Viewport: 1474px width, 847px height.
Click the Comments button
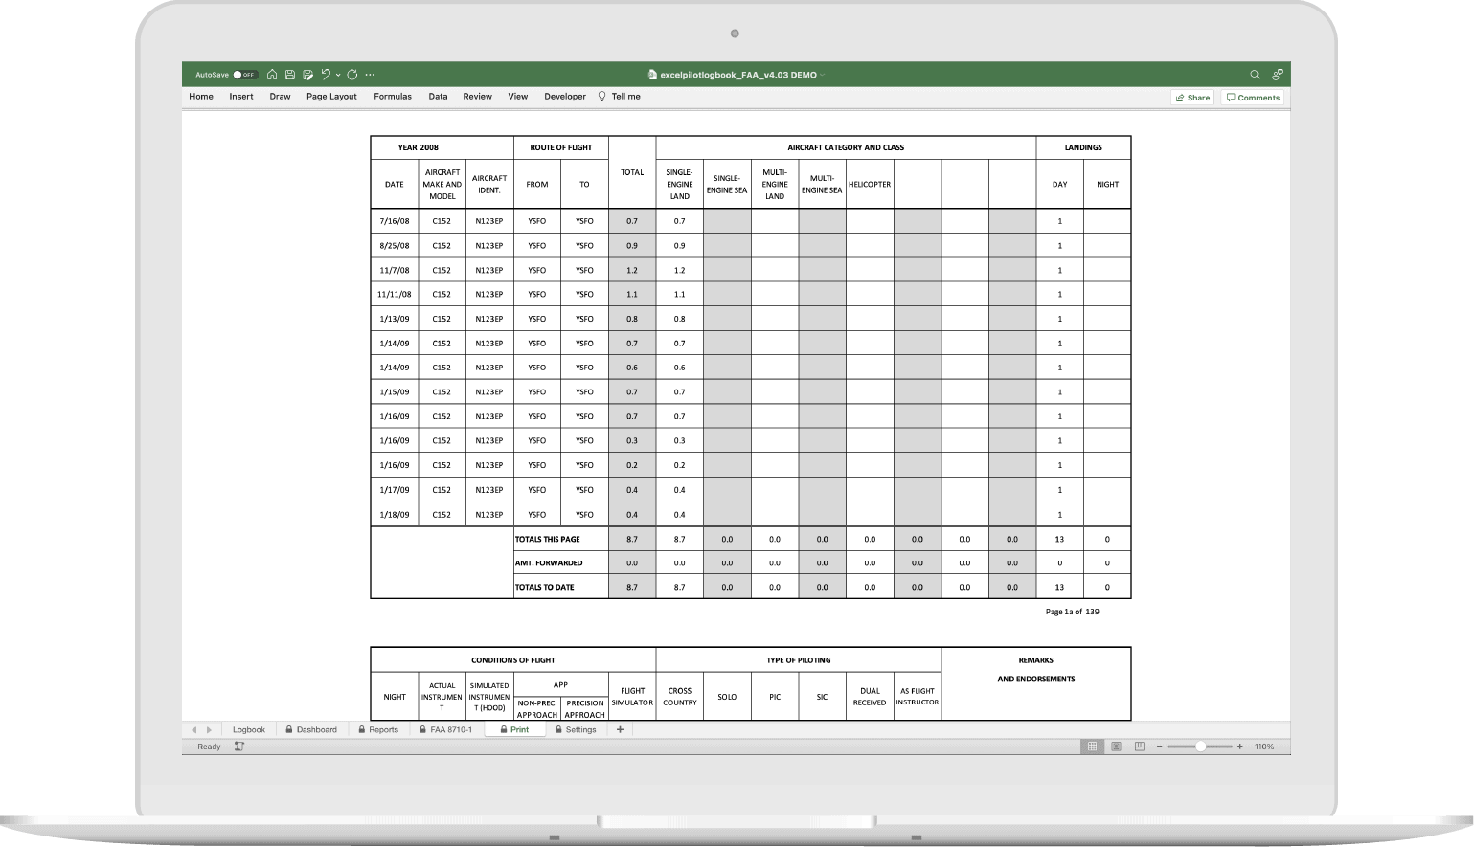pos(1253,98)
